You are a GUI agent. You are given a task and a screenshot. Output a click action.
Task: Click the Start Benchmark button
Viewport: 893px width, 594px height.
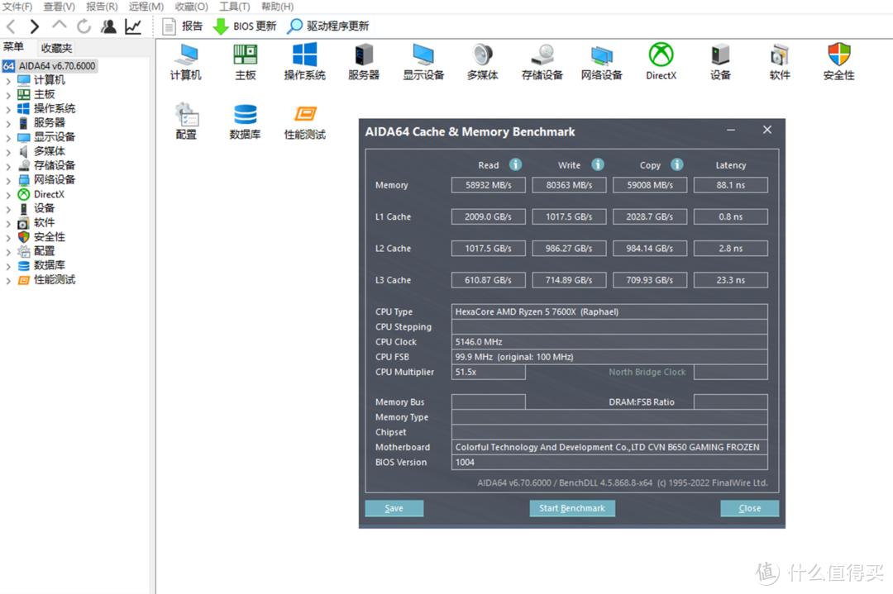pyautogui.click(x=572, y=508)
